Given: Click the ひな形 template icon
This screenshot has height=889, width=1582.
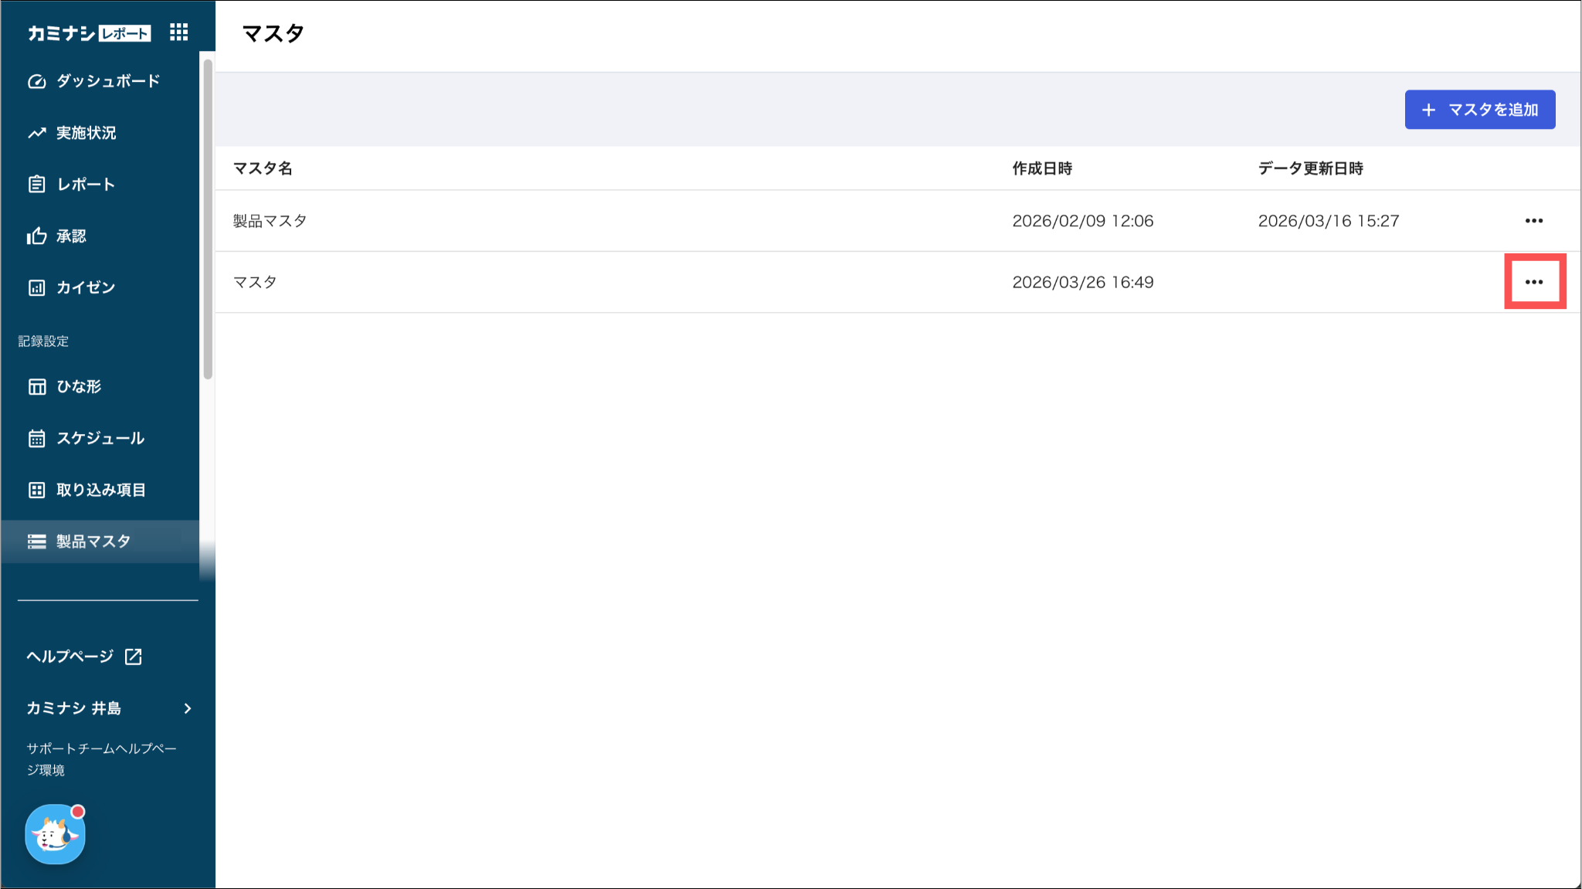Looking at the screenshot, I should click(36, 387).
